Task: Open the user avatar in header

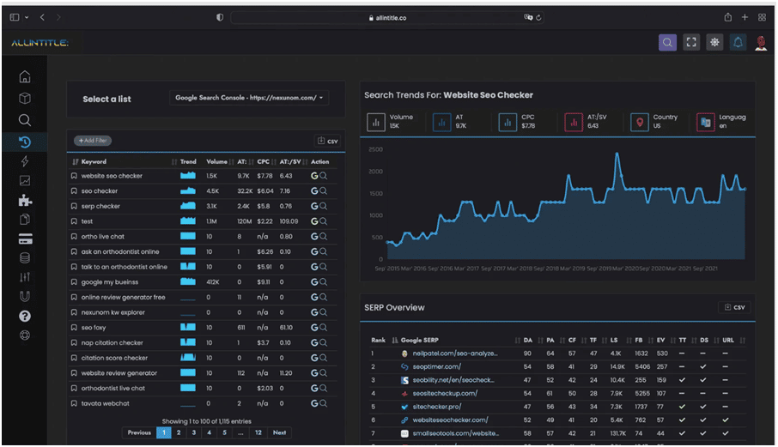Action: 761,43
